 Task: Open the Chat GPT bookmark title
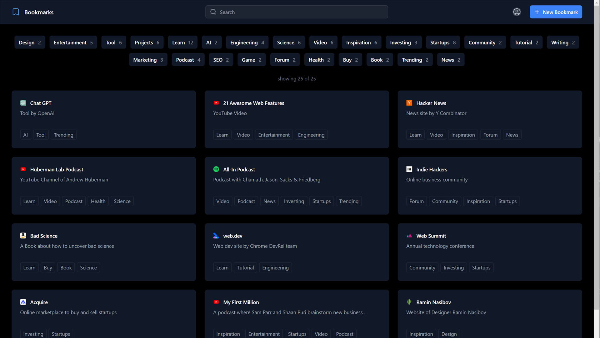click(41, 103)
